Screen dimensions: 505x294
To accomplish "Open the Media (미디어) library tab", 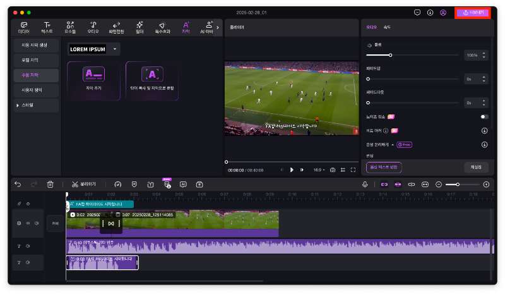I will (23, 27).
